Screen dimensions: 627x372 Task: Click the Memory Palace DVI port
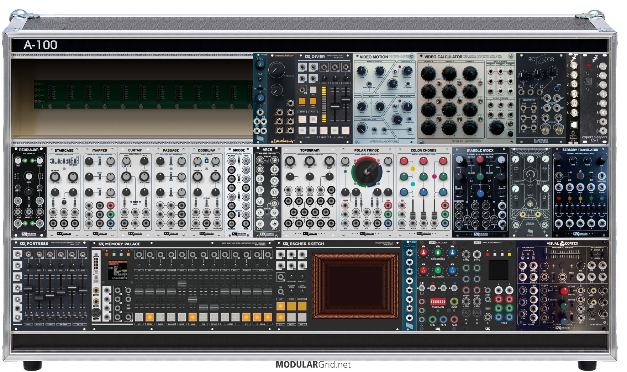(x=96, y=266)
